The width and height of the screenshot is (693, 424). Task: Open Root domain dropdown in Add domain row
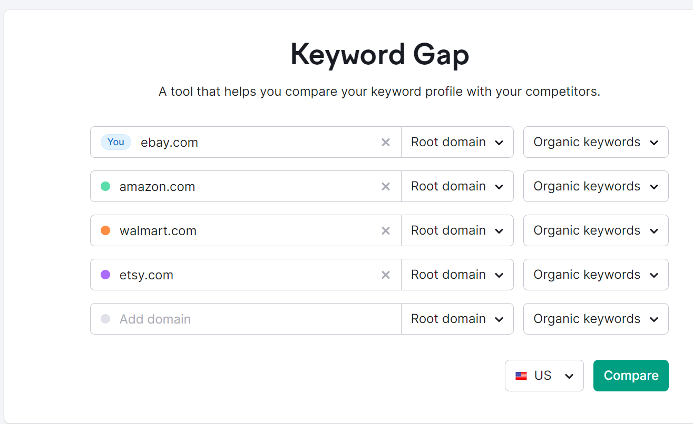(x=457, y=319)
